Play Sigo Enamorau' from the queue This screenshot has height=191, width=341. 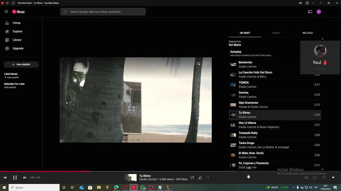pos(275,105)
